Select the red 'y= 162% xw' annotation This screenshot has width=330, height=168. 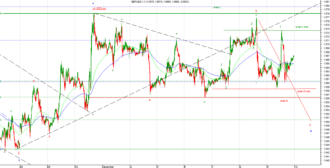click(x=99, y=8)
